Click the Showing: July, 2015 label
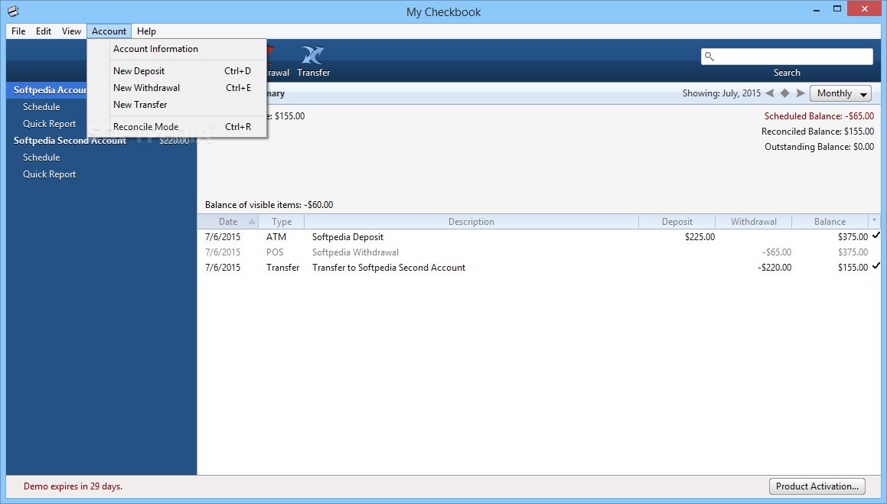This screenshot has height=504, width=887. point(721,93)
